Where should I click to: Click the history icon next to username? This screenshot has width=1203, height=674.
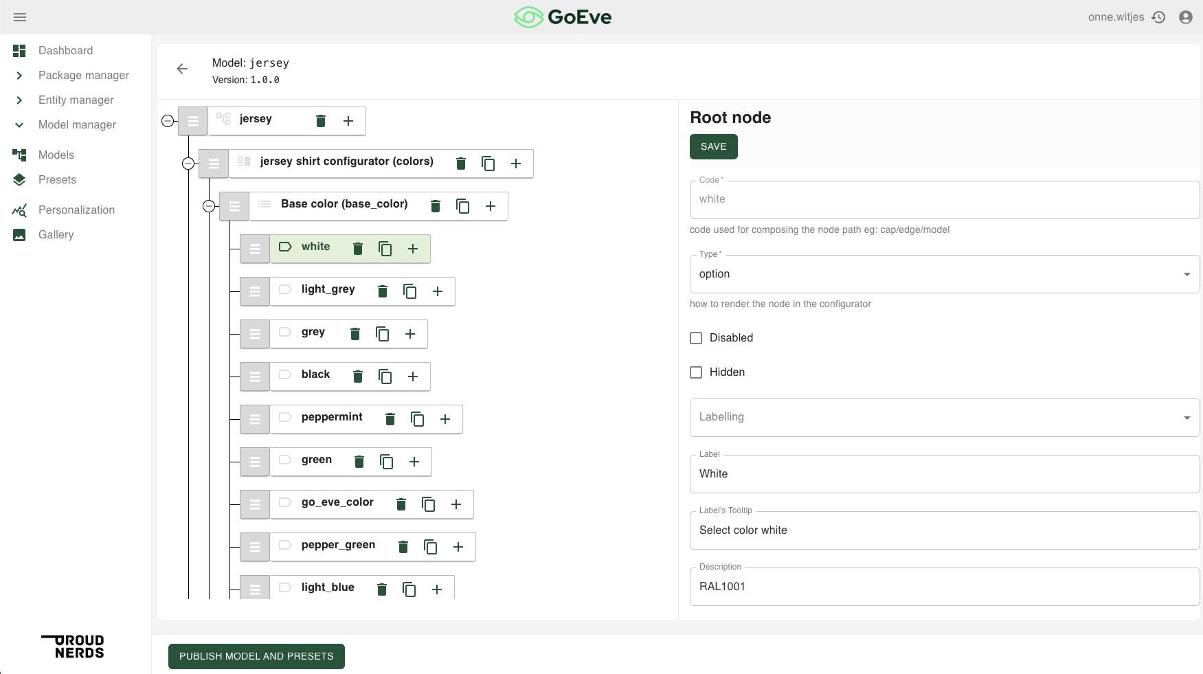tap(1159, 17)
